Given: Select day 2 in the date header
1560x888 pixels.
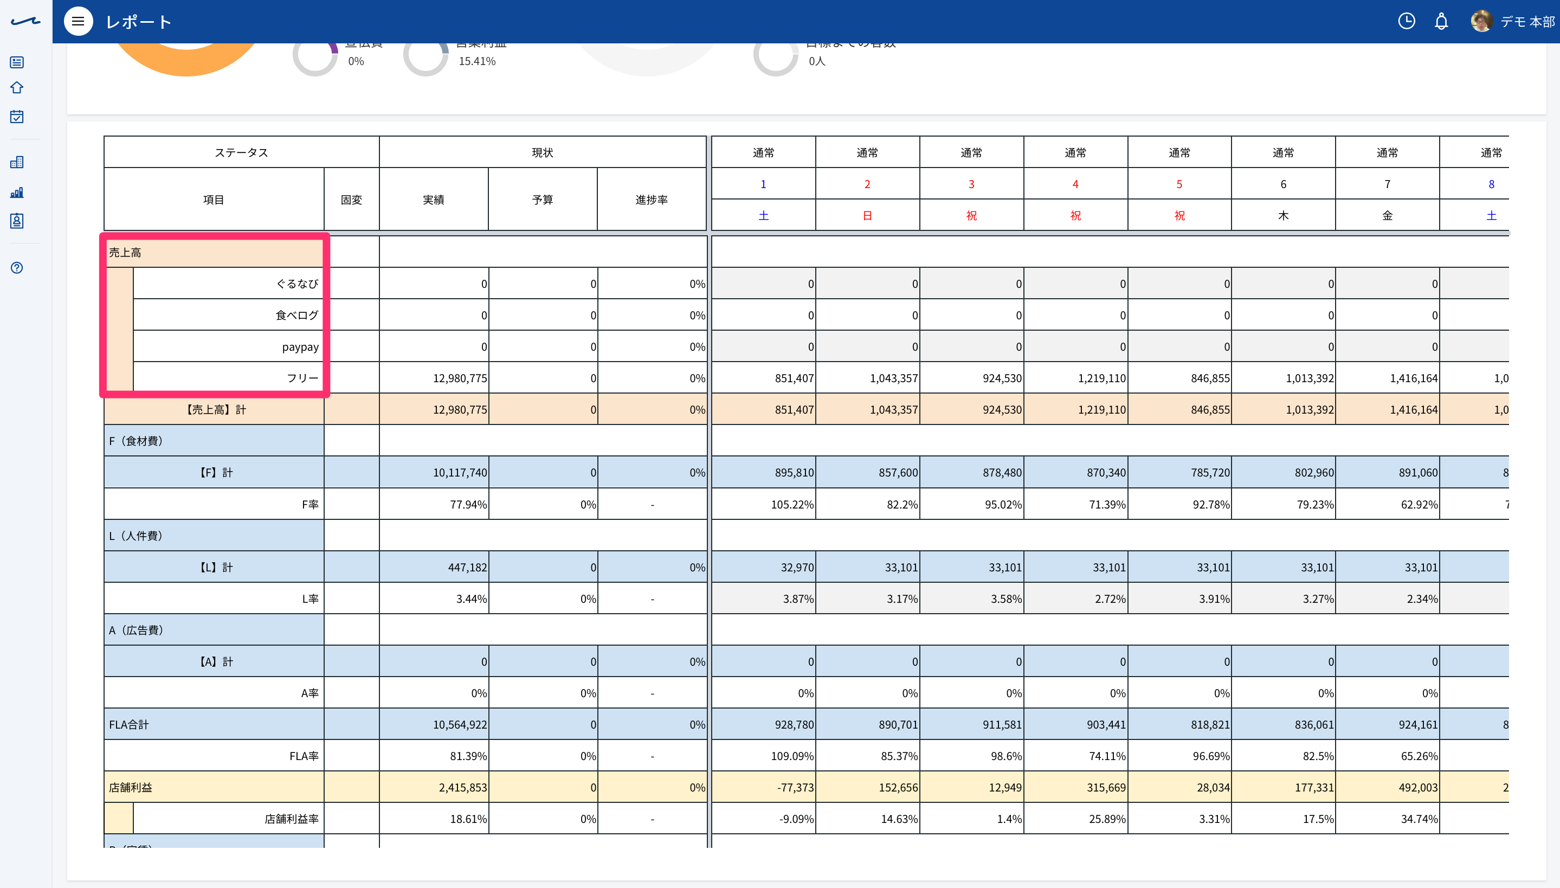Looking at the screenshot, I should click(x=867, y=184).
